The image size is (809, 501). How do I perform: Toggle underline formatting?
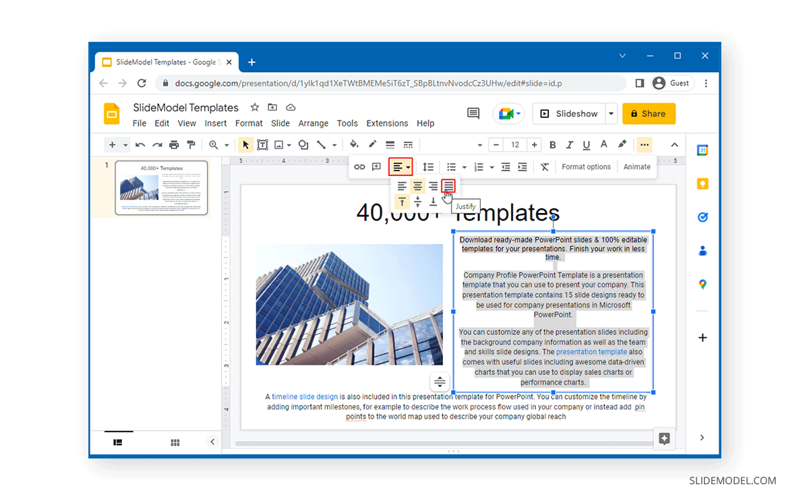pyautogui.click(x=585, y=144)
